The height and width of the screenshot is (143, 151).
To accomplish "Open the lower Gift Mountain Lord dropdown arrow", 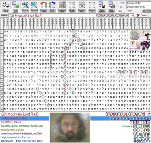I will tap(149, 114).
